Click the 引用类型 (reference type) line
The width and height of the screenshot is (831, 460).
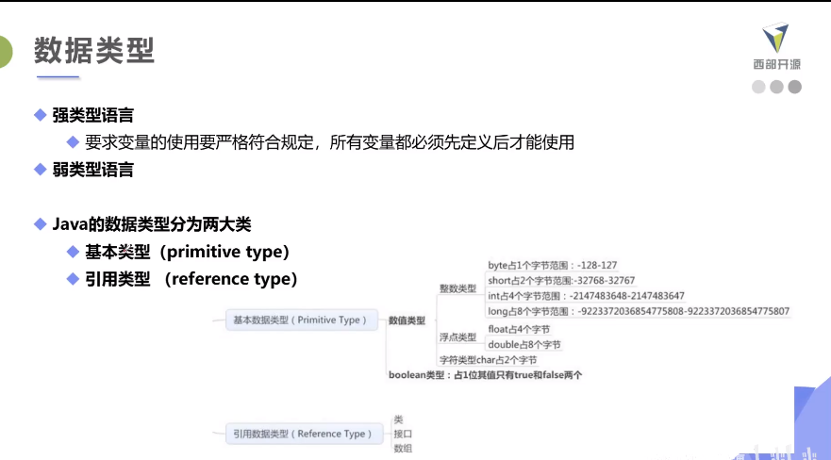click(191, 278)
